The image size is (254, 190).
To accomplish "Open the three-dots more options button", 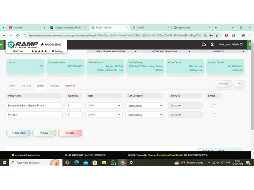I will [x=239, y=84].
